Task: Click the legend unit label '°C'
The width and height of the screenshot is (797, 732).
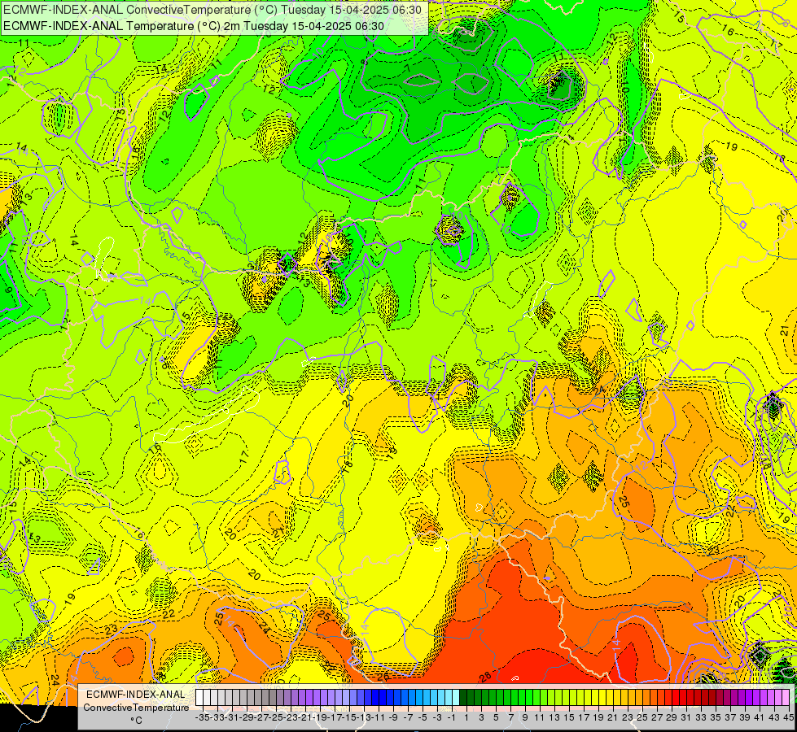Action: pos(136,721)
